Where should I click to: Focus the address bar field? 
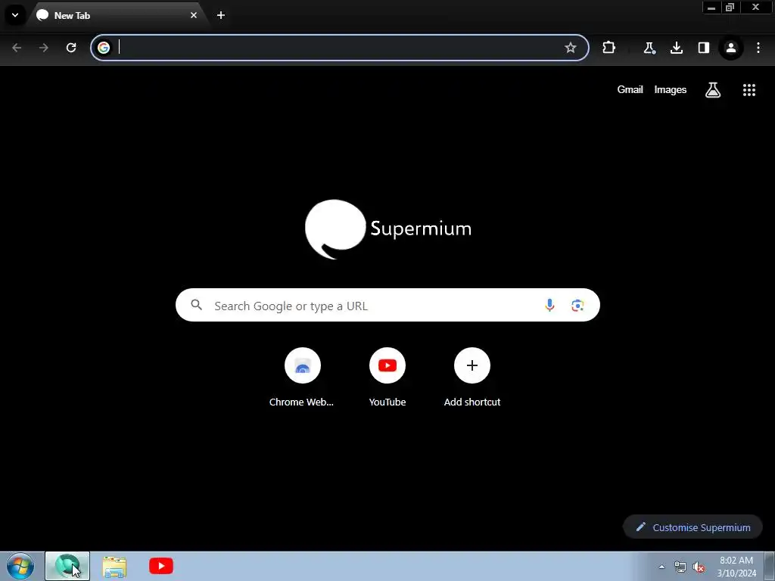coord(340,48)
